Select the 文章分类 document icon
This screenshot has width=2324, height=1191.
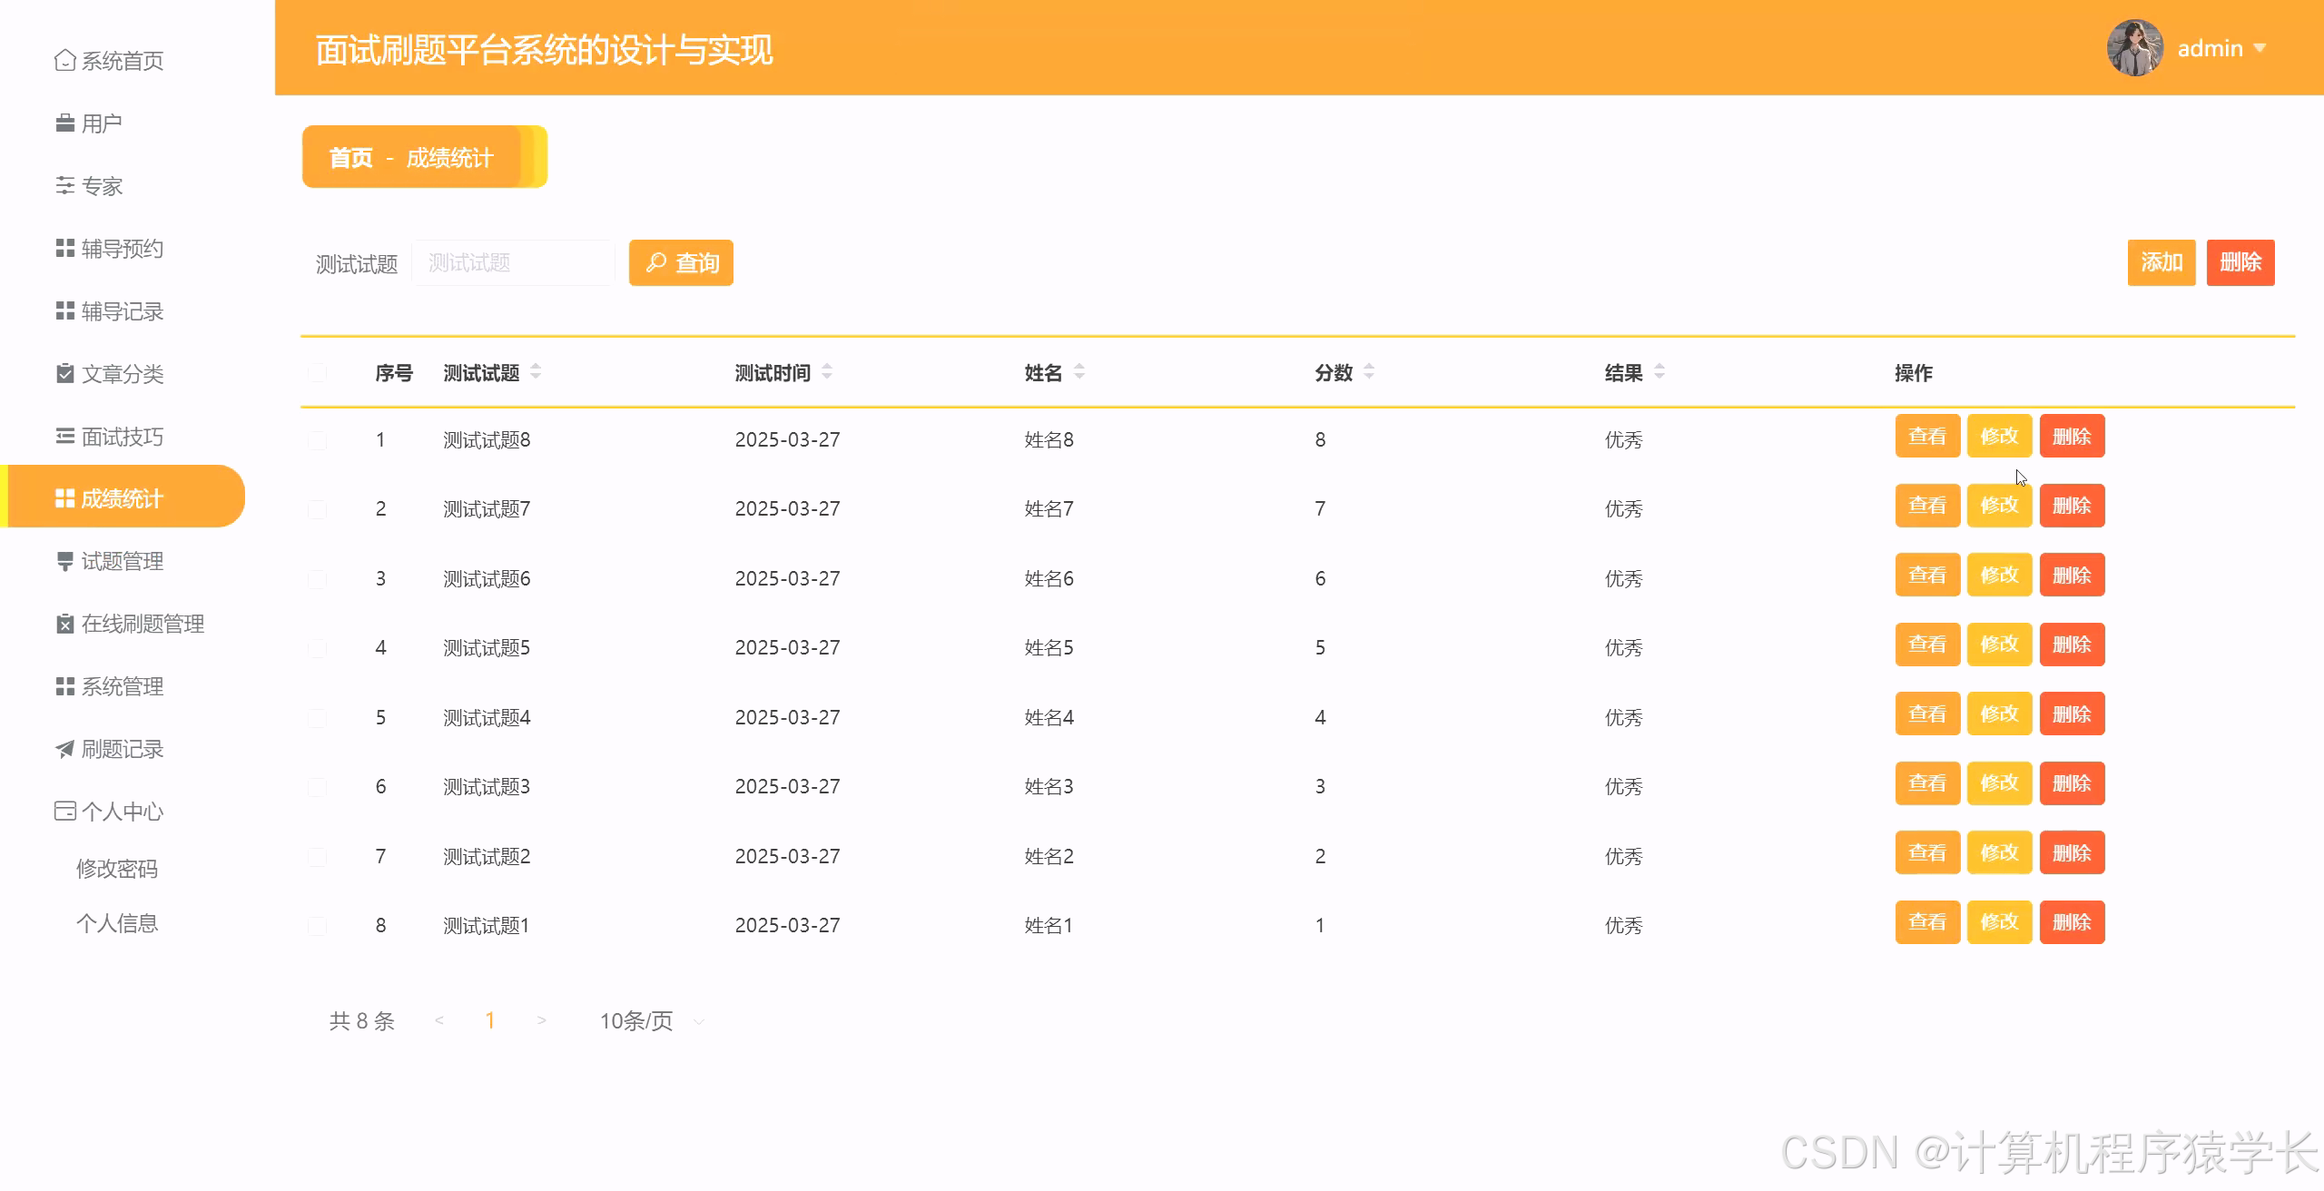(x=64, y=373)
